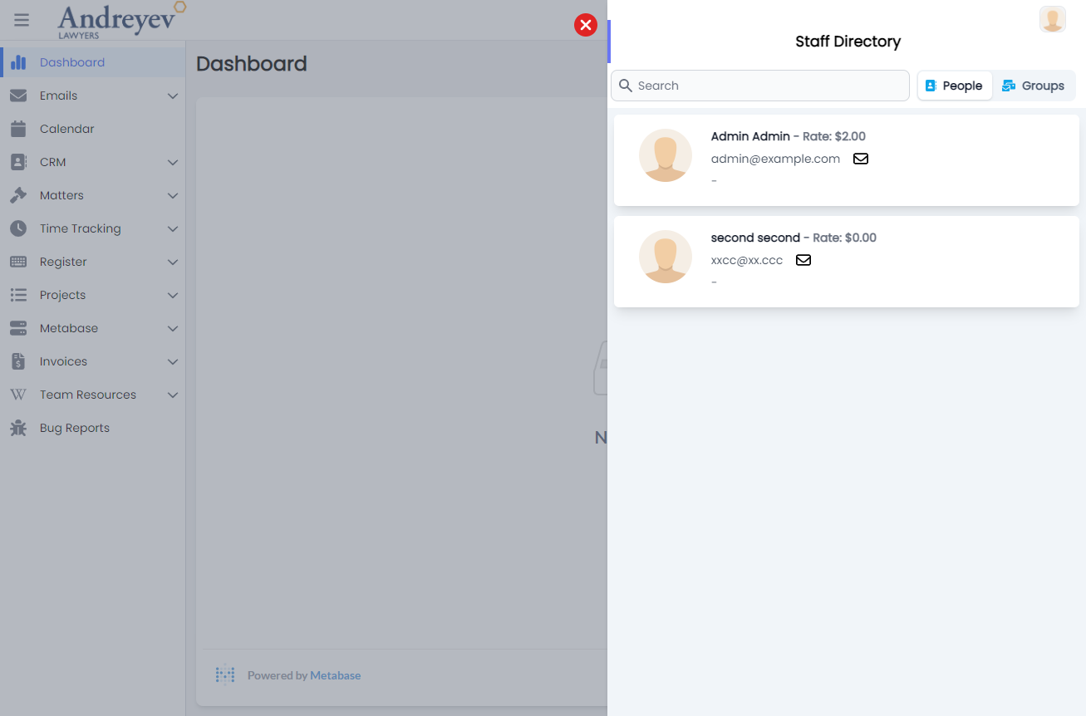Expand the Invoices submenu chevron
This screenshot has height=716, width=1086.
[x=173, y=361]
